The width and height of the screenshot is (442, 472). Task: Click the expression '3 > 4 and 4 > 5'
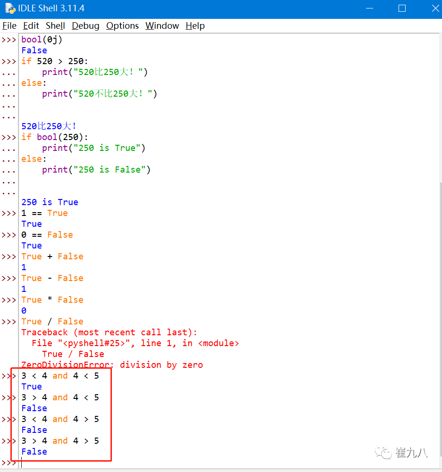[60, 440]
